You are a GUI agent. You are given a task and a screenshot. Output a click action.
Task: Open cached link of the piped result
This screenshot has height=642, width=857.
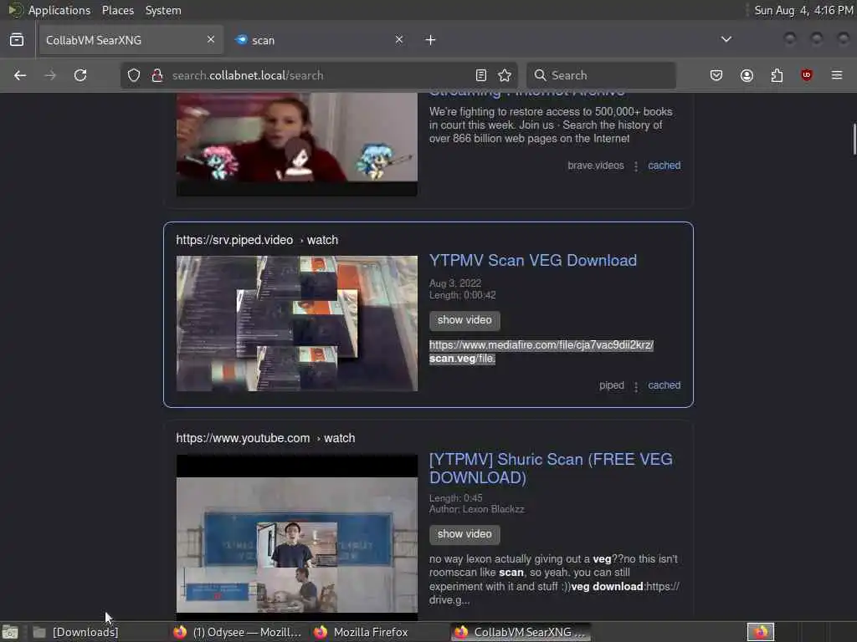tap(664, 385)
